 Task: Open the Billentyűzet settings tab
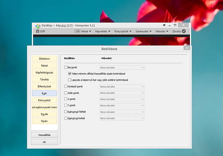click(44, 86)
